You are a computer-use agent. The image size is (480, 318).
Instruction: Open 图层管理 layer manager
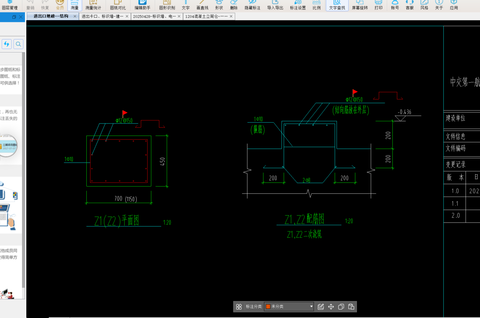[x=10, y=5]
